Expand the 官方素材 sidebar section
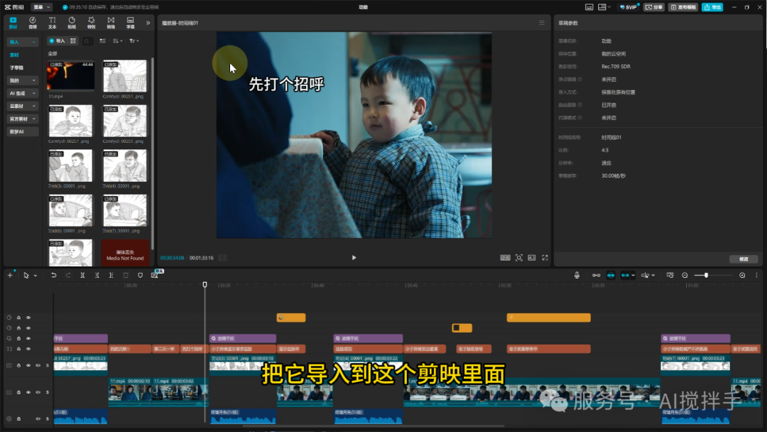The height and width of the screenshot is (432, 767). click(23, 119)
